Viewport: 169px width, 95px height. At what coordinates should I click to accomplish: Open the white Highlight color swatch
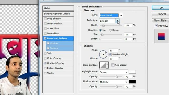(x=132, y=72)
